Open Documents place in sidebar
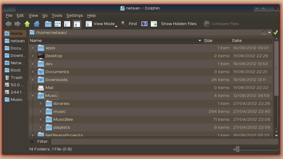Screen dimensions: 283x159 coord(15,48)
